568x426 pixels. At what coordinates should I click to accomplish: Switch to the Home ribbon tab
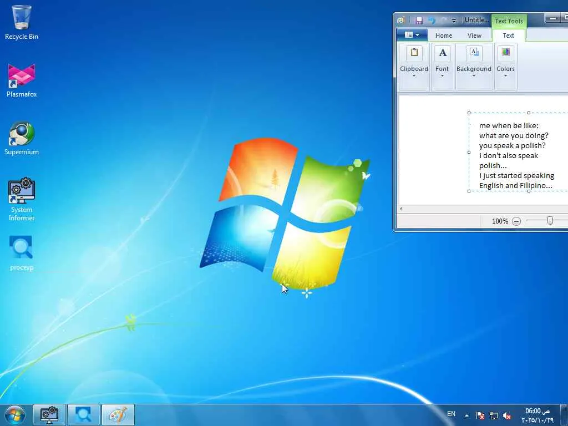[x=443, y=35]
